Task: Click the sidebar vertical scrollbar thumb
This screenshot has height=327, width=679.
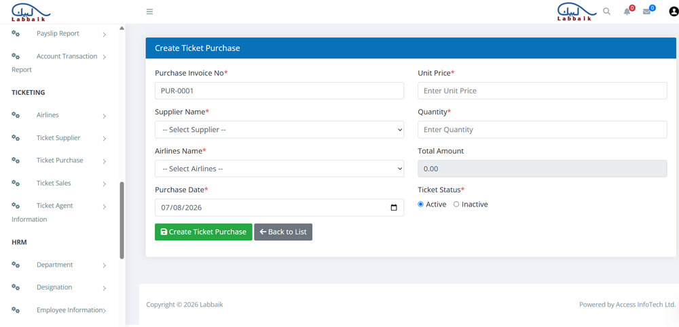Action: pyautogui.click(x=122, y=220)
